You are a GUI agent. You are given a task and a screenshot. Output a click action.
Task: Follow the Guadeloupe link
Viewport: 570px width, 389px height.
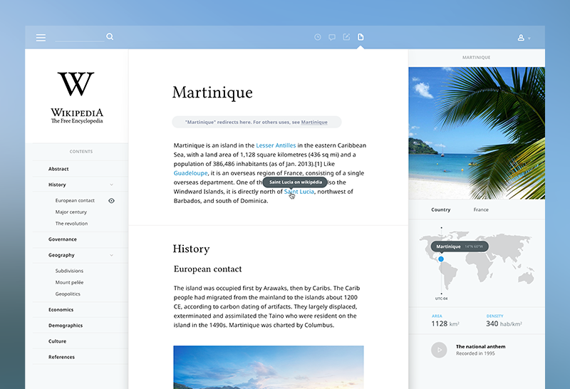(x=190, y=173)
